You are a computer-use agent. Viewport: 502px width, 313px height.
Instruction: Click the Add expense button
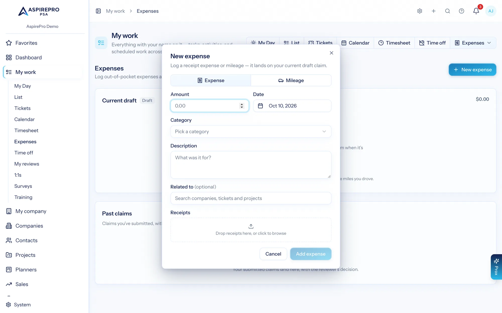[311, 254]
